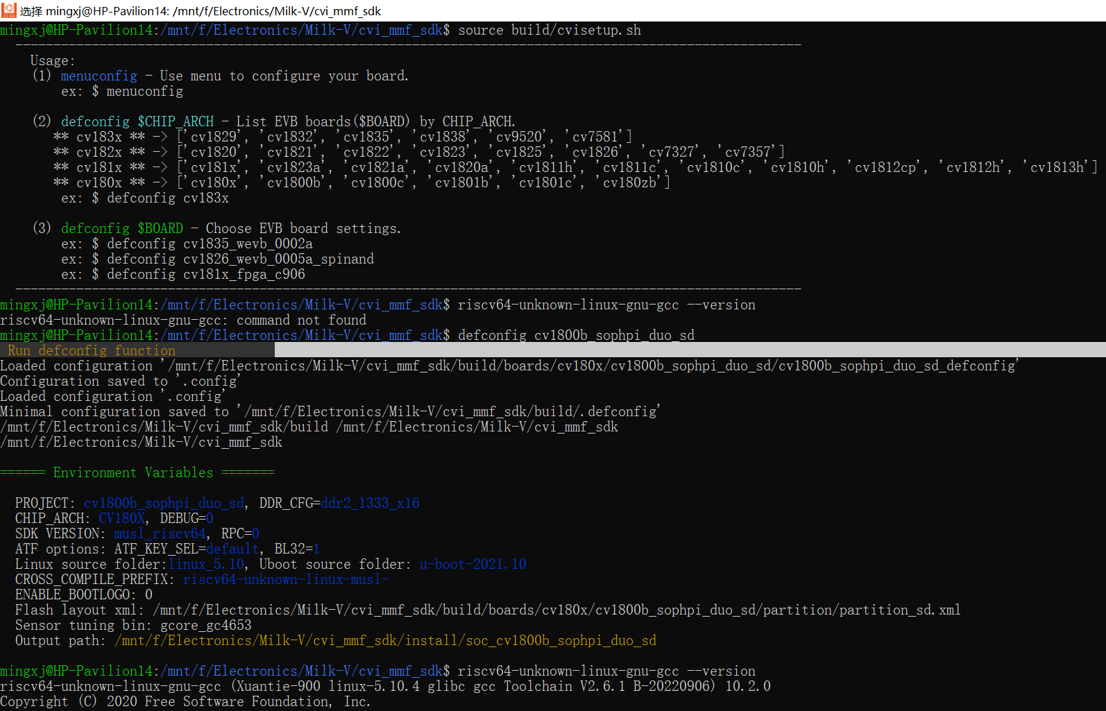Click blue 'menuconfig' in usage item (1)

click(99, 76)
